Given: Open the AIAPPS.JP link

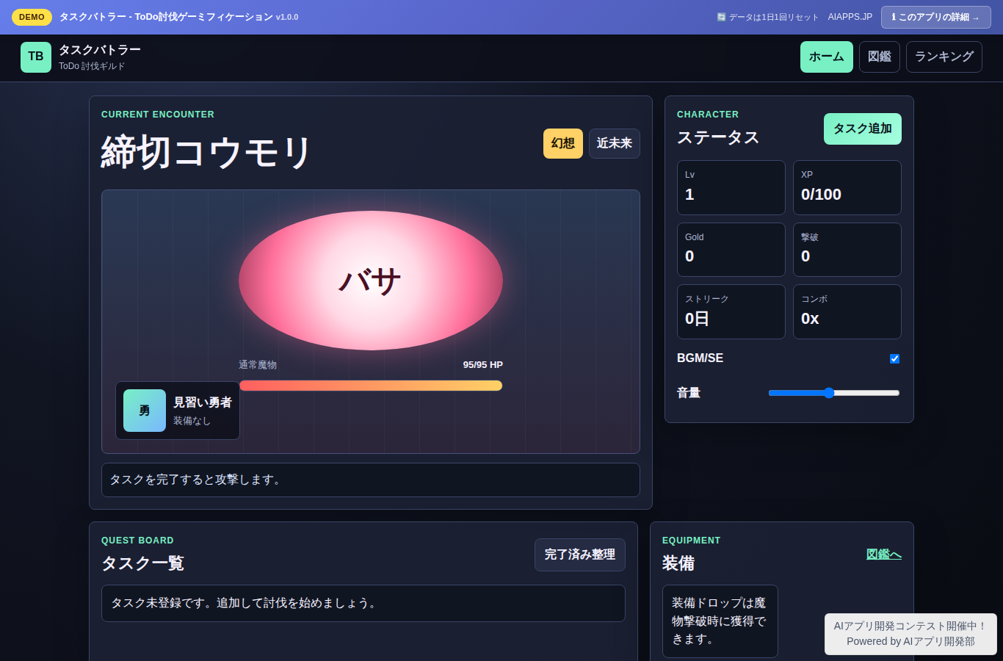Looking at the screenshot, I should point(850,17).
